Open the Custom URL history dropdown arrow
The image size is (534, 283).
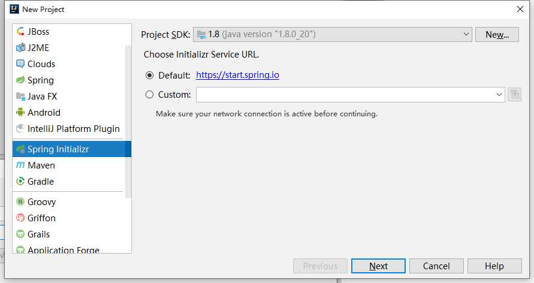click(499, 95)
